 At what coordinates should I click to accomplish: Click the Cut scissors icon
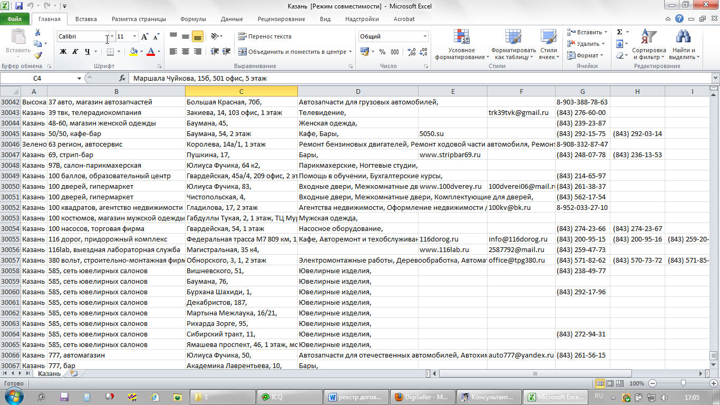38,33
